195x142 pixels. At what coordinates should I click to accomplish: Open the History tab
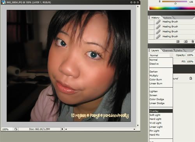tap(155, 18)
